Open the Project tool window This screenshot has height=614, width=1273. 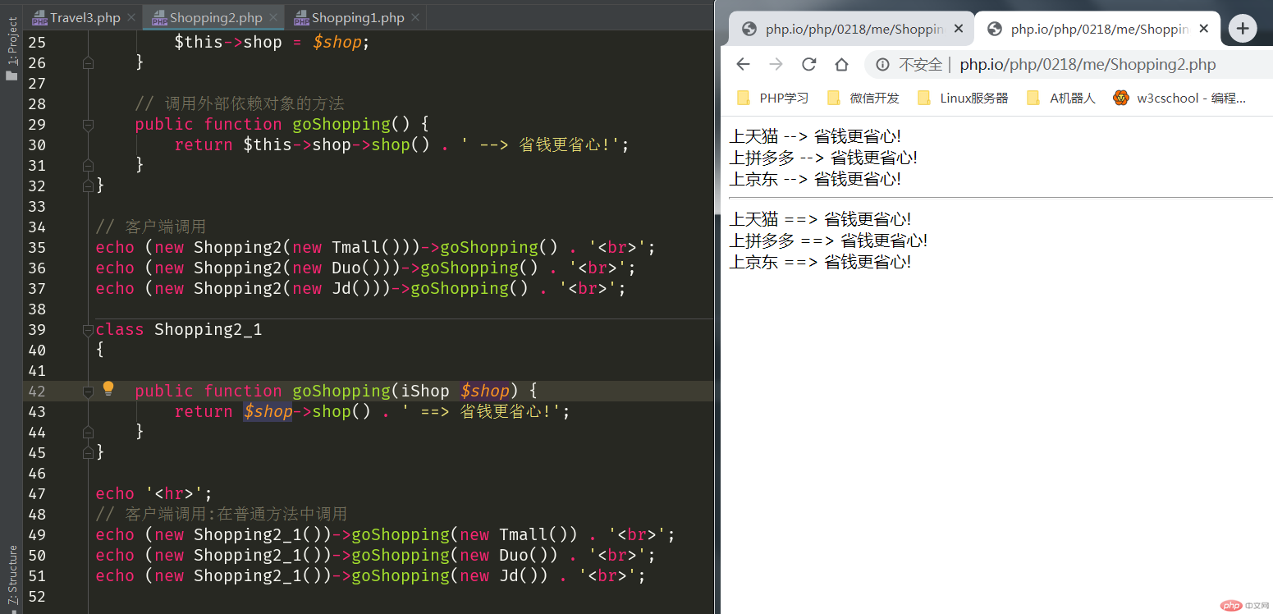[11, 49]
